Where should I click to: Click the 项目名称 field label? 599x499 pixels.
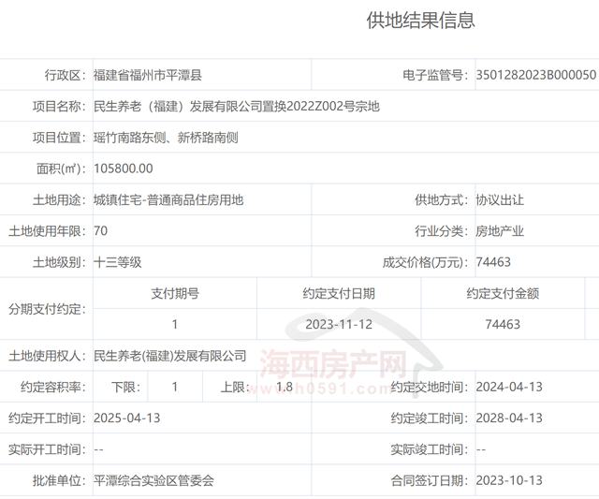click(59, 106)
